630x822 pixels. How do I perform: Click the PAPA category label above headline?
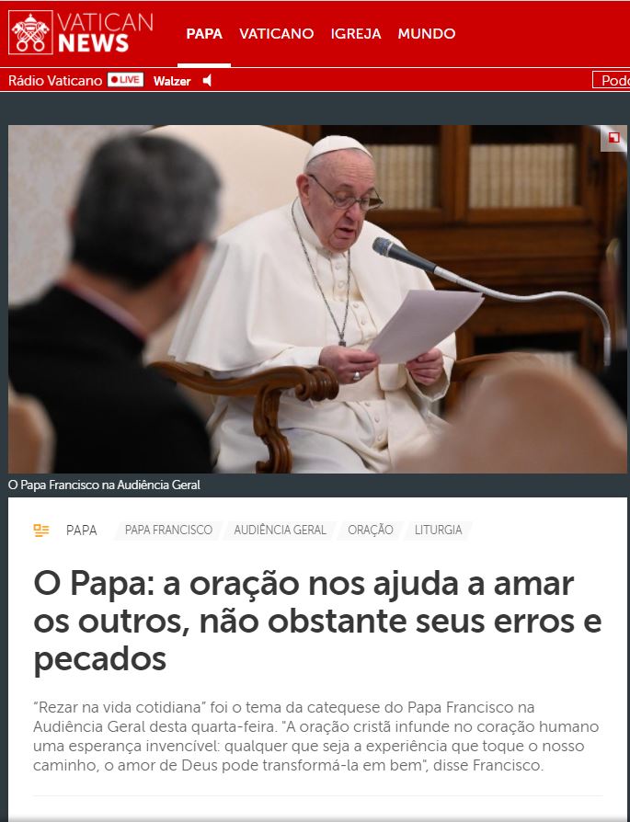click(81, 531)
